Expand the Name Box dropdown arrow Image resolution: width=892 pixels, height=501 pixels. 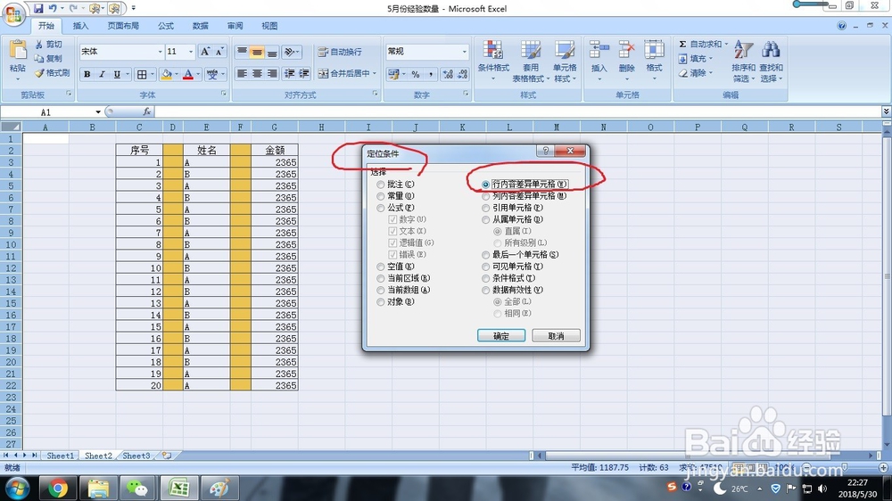click(98, 112)
